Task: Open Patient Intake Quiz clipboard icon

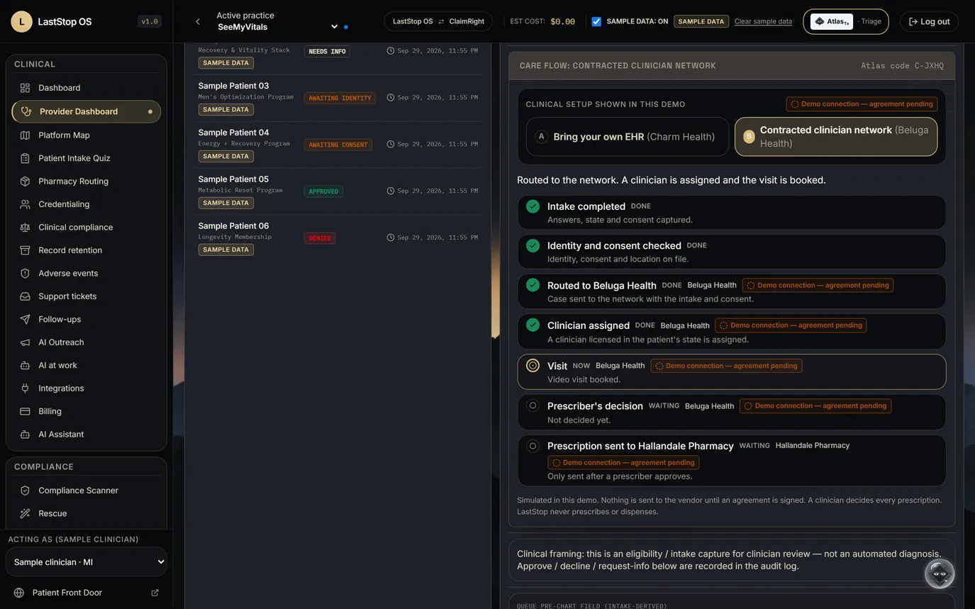Action: [x=25, y=158]
